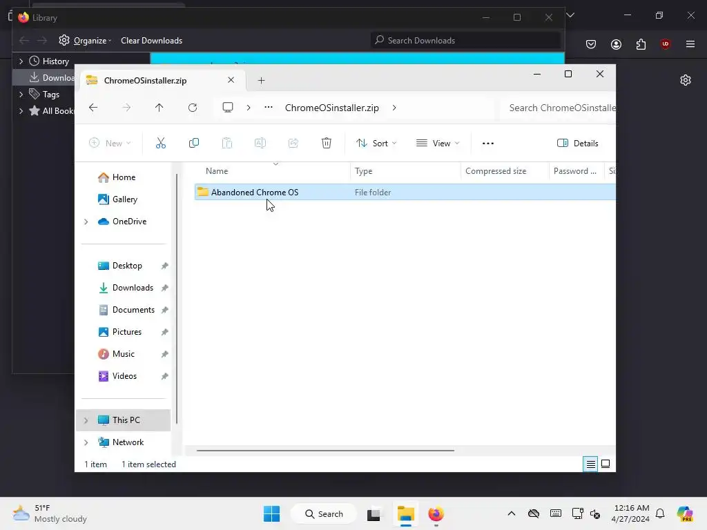The image size is (707, 530).
Task: Click ChromeOSinstaller.zip breadcrumb in address bar
Action: pos(332,108)
